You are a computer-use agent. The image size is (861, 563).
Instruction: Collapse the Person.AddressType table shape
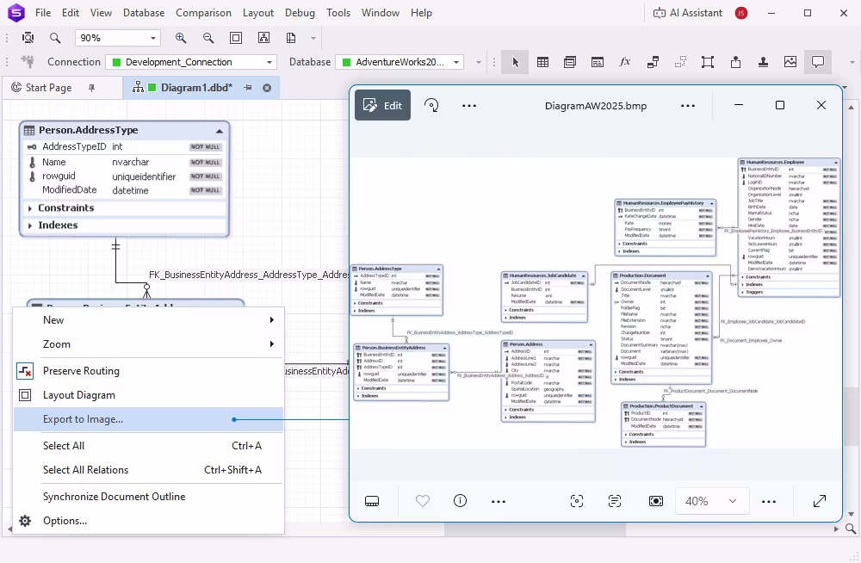click(x=219, y=131)
